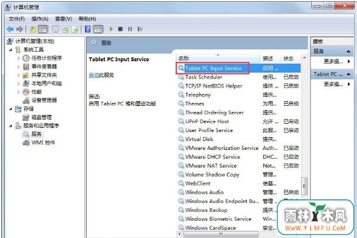Sort by the 描述 column header

[x=270, y=58]
